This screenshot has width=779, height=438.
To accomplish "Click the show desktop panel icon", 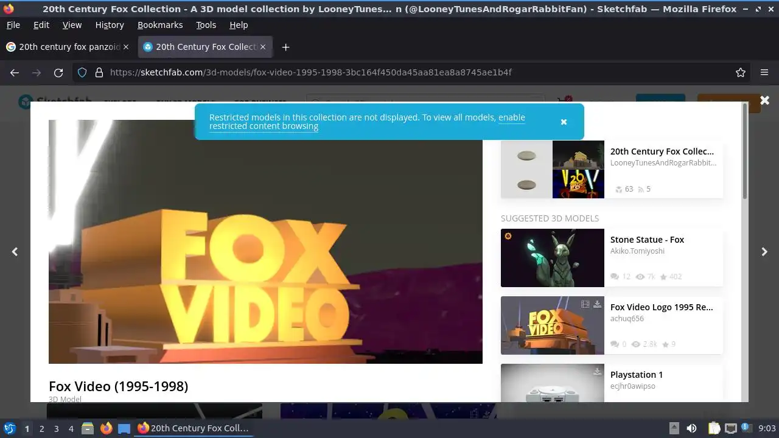I will tap(124, 428).
